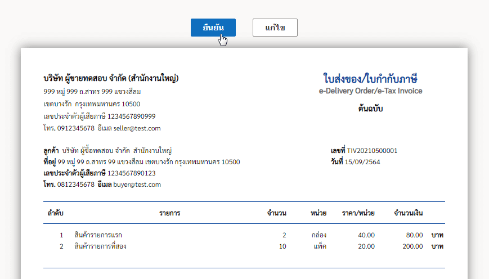Click the หน่วย unit column header
489x279 pixels.
click(318, 213)
